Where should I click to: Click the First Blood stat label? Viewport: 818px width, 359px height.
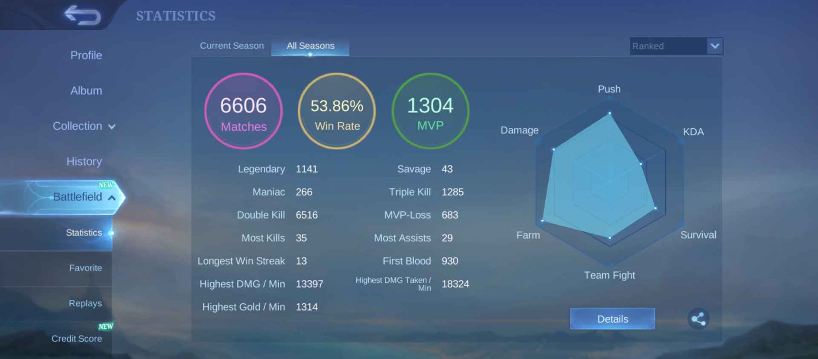[x=407, y=261]
